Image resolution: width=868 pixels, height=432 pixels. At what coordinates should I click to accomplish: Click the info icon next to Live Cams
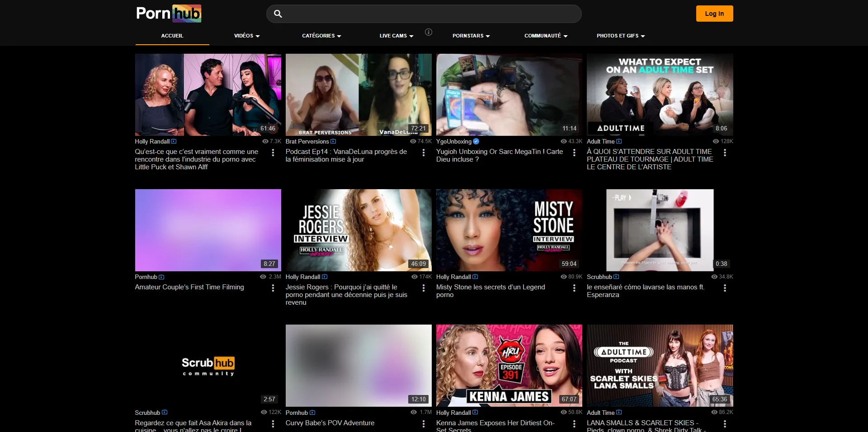pos(429,32)
